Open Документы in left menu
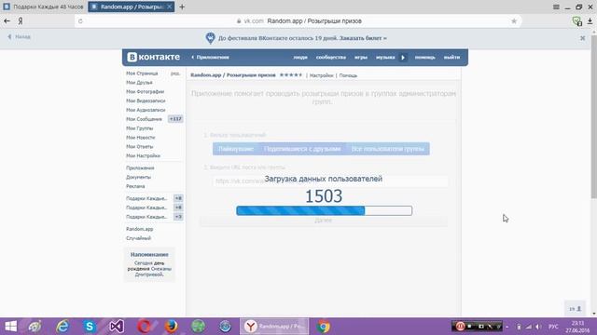 coord(139,177)
